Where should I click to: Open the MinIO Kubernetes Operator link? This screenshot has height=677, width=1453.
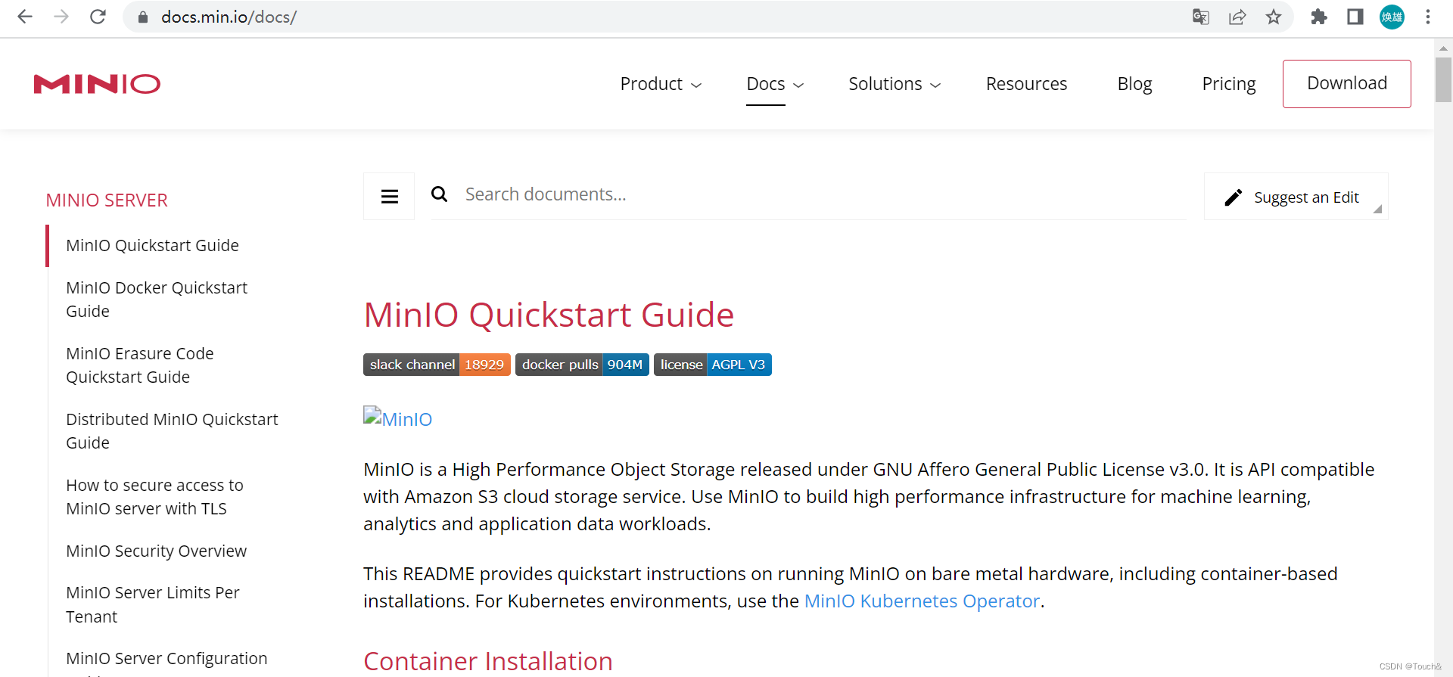pos(922,601)
